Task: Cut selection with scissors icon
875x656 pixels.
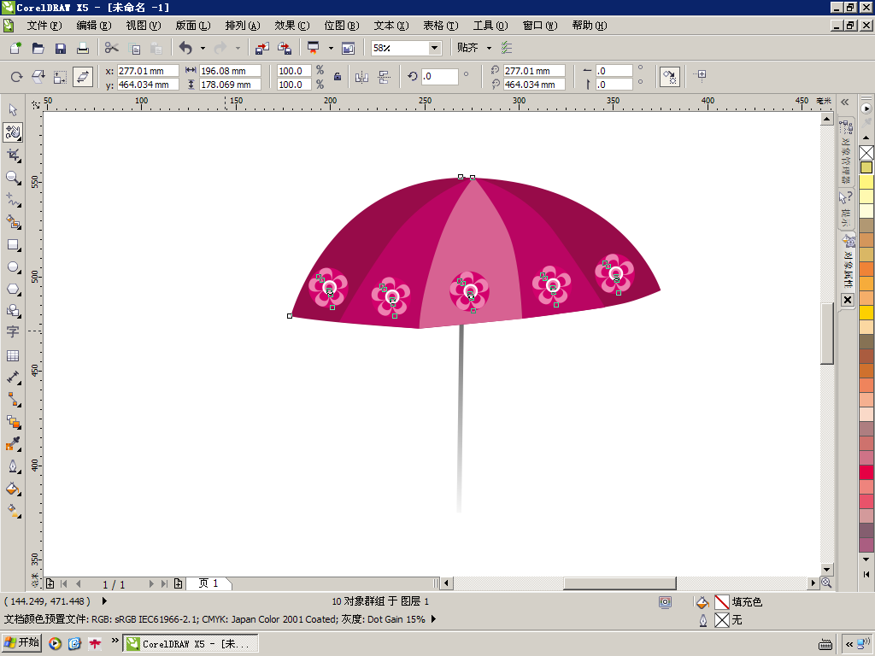Action: [112, 48]
